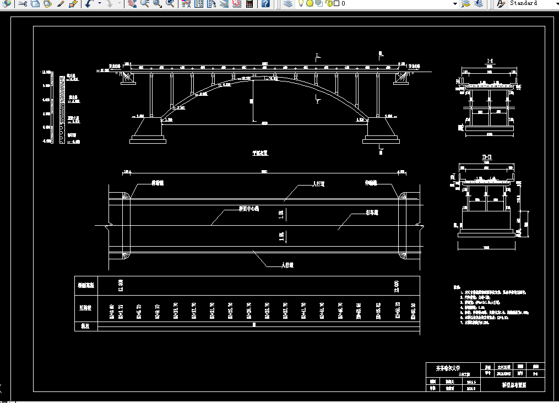Expand the redo history dropdown arrow
The image size is (559, 403).
click(x=119, y=3)
